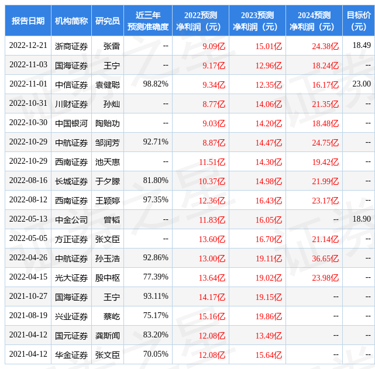Click the 11.51亿 profit value
The width and height of the screenshot is (375, 369).
[x=212, y=162]
